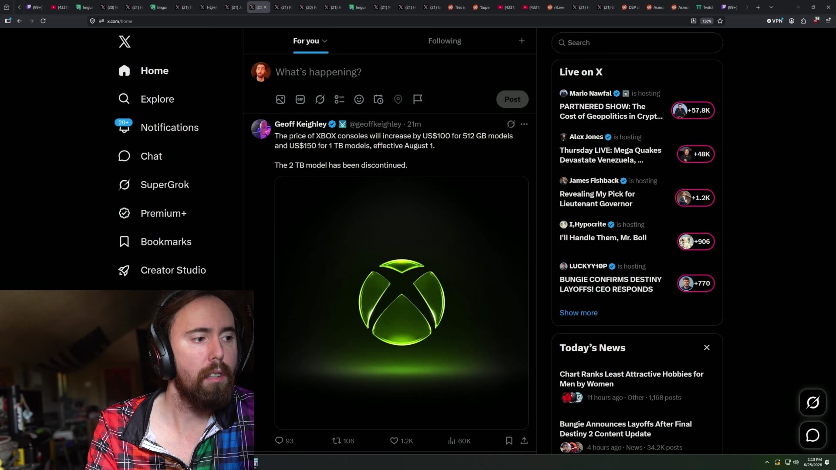
Task: Open the Explore page
Action: (146, 99)
